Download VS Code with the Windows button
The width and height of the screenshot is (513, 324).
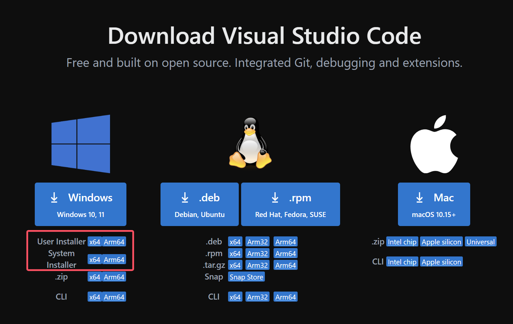[81, 204]
